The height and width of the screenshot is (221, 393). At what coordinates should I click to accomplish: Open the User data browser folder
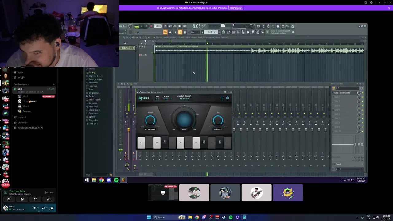click(x=92, y=123)
